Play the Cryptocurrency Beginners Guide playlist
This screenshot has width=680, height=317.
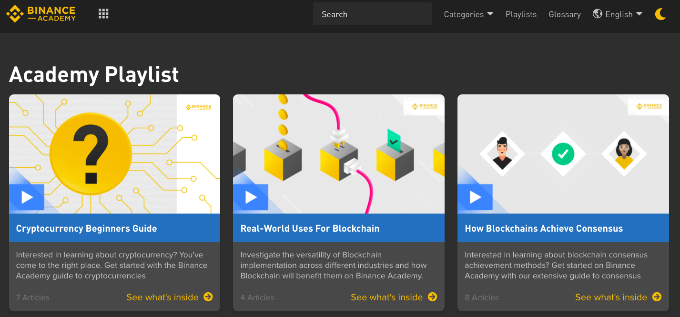pyautogui.click(x=27, y=197)
